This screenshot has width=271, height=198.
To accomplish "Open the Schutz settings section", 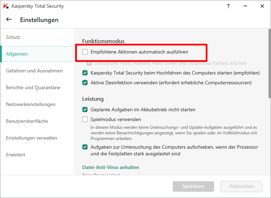I will point(13,37).
